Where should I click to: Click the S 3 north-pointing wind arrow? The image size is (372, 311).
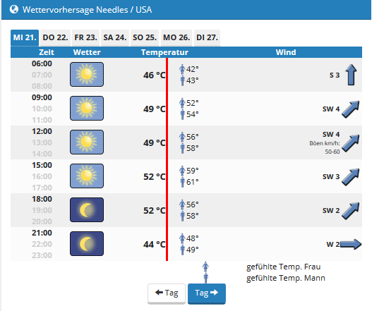coord(351,75)
